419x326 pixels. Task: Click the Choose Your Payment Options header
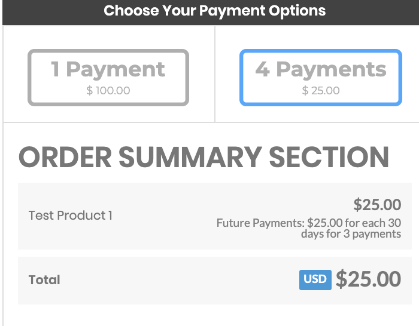[214, 11]
